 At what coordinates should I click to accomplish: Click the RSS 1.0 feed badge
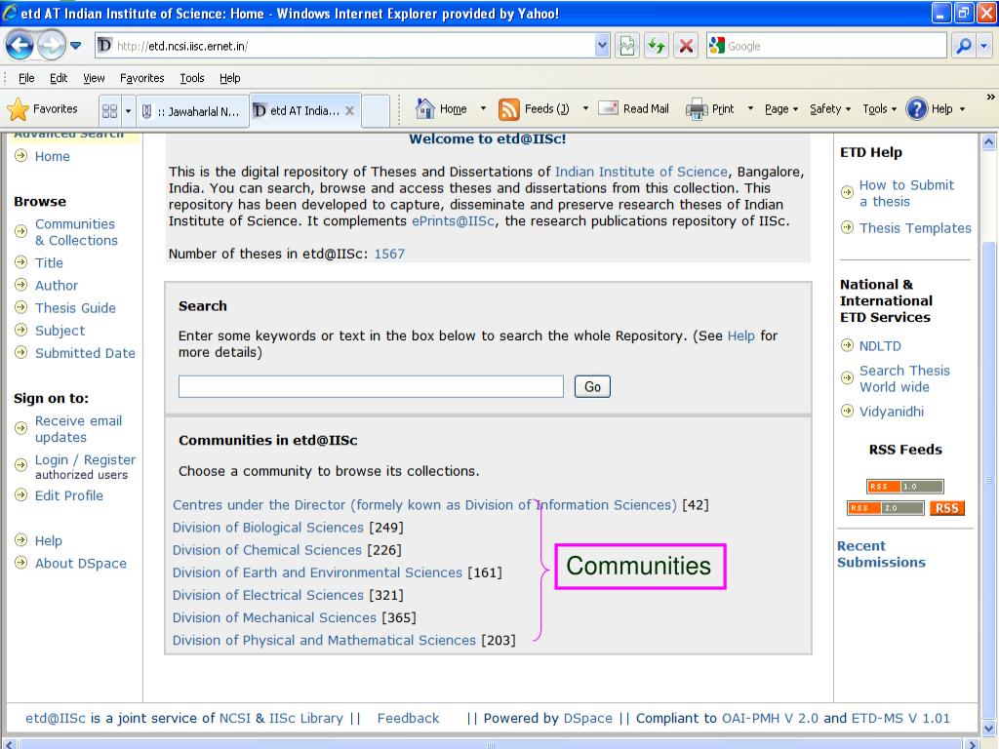pos(904,486)
